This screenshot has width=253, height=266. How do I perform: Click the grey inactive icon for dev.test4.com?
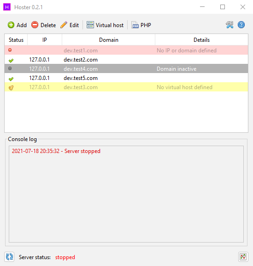point(10,68)
